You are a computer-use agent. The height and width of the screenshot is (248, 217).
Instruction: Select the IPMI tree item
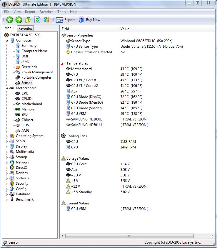pyautogui.click(x=25, y=62)
